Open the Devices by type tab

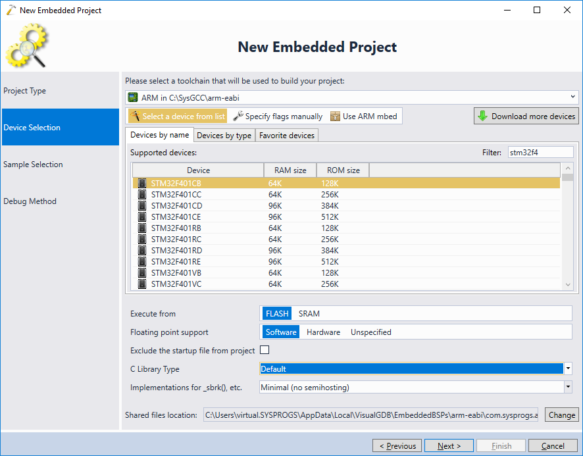(x=224, y=136)
